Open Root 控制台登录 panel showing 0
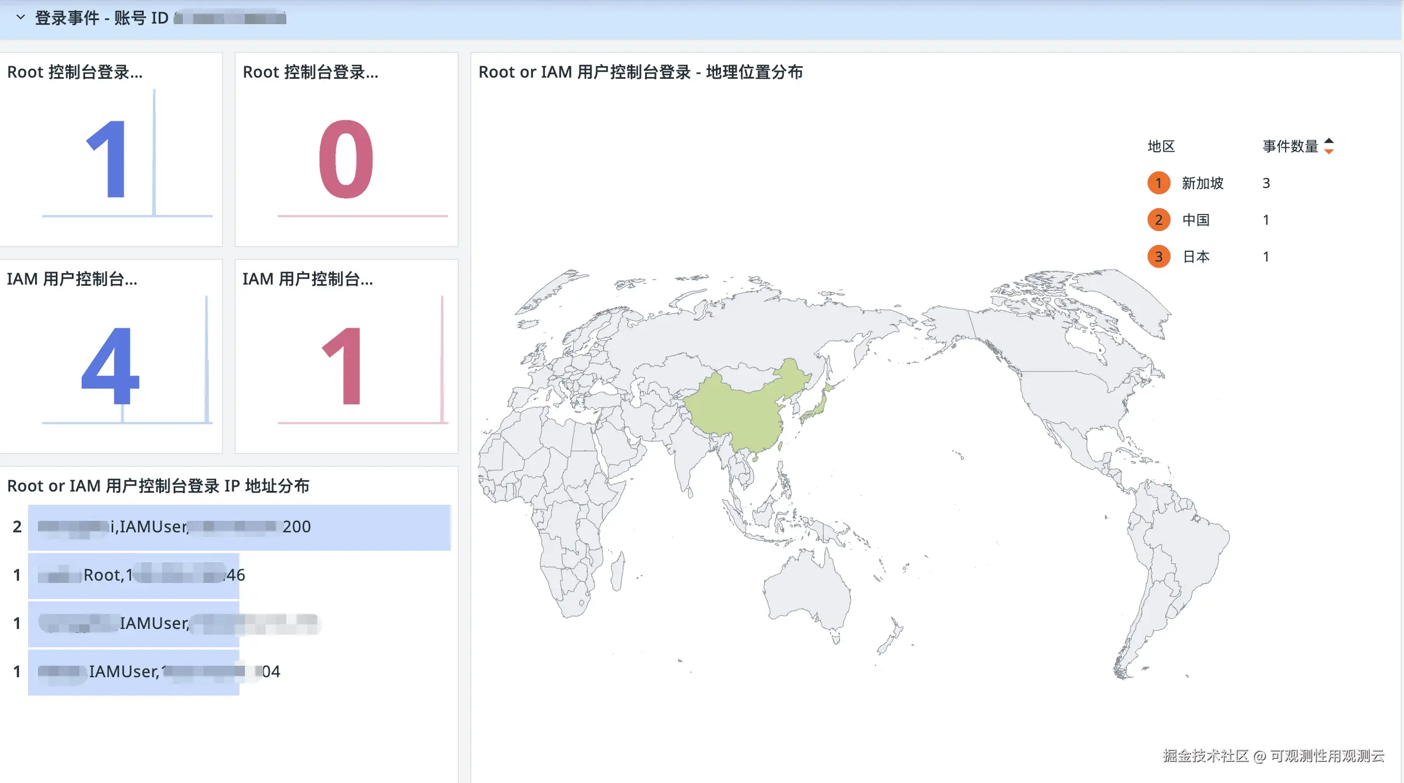This screenshot has width=1404, height=783. 346,158
